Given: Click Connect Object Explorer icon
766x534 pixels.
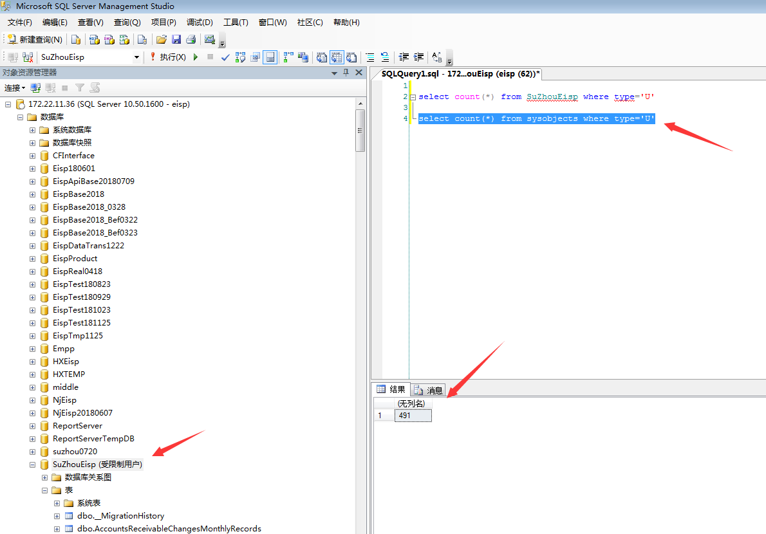Looking at the screenshot, I should (35, 88).
